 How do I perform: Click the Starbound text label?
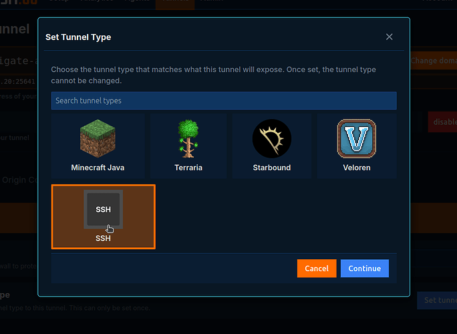tap(272, 168)
